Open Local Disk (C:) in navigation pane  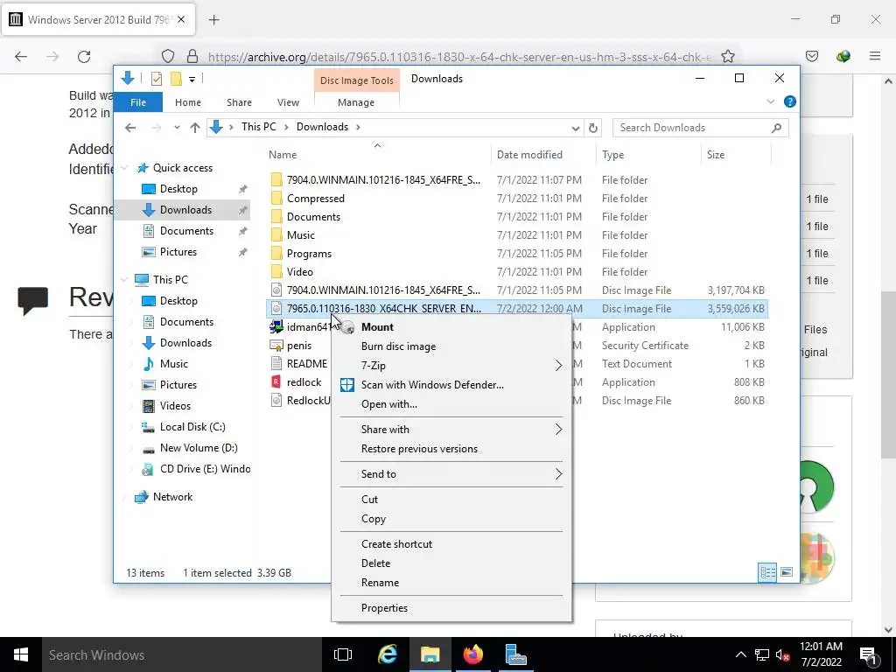(x=192, y=427)
